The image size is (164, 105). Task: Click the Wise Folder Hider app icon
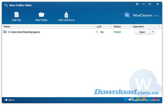coord(6,5)
